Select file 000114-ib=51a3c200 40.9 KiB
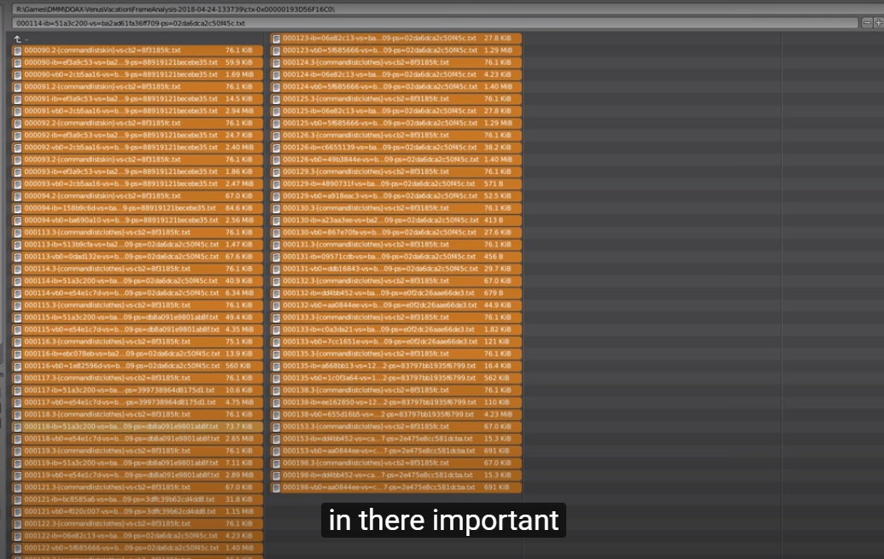This screenshot has width=884, height=559. pyautogui.click(x=138, y=281)
